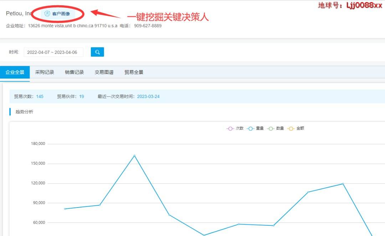385x236 pixels.
Task: Click the last trade date 2023-03-24
Action: (148, 96)
